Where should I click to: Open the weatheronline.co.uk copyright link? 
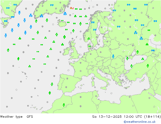pyautogui.click(x=140, y=122)
